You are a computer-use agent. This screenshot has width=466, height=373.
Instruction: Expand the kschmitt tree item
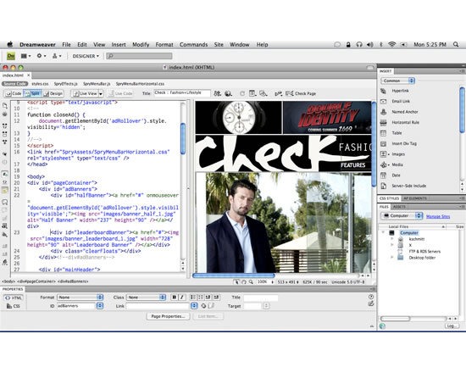[392, 239]
